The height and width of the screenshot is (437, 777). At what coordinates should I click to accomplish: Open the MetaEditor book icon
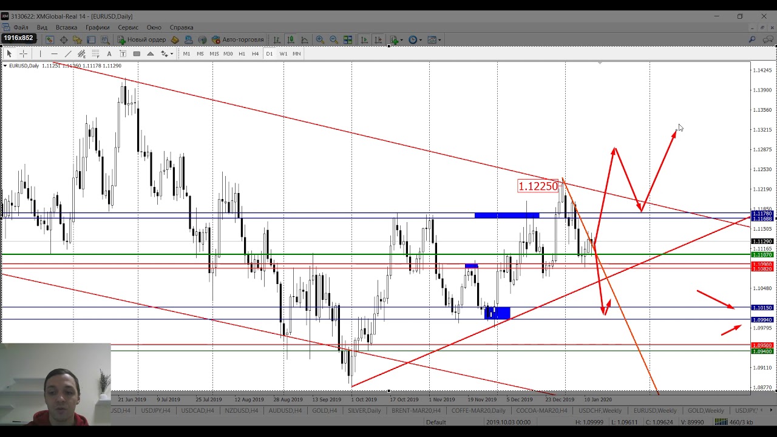175,39
